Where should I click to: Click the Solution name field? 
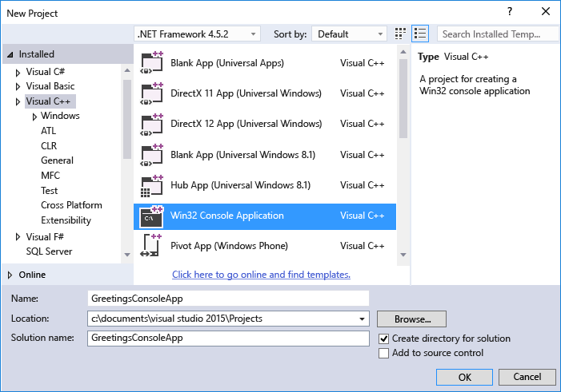(x=228, y=338)
